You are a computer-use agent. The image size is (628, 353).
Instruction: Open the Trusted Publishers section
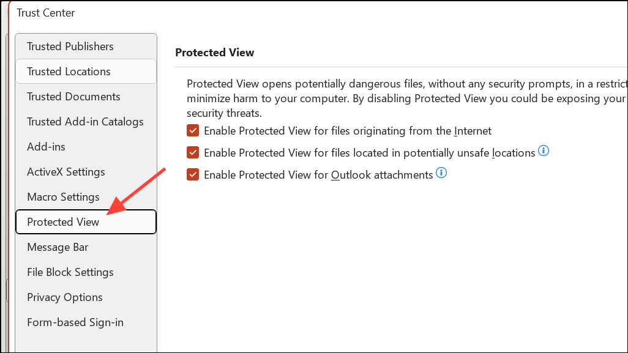(x=70, y=46)
